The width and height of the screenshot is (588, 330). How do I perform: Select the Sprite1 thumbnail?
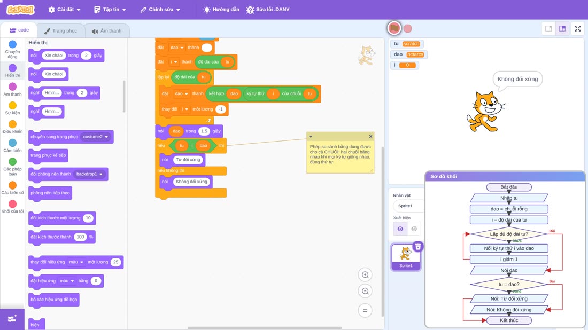coord(406,257)
